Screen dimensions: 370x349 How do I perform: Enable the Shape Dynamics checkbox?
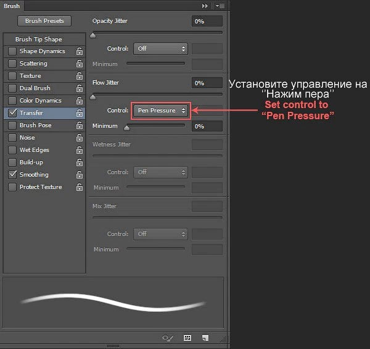click(12, 51)
